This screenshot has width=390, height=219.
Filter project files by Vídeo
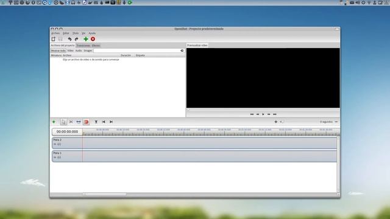(71, 50)
